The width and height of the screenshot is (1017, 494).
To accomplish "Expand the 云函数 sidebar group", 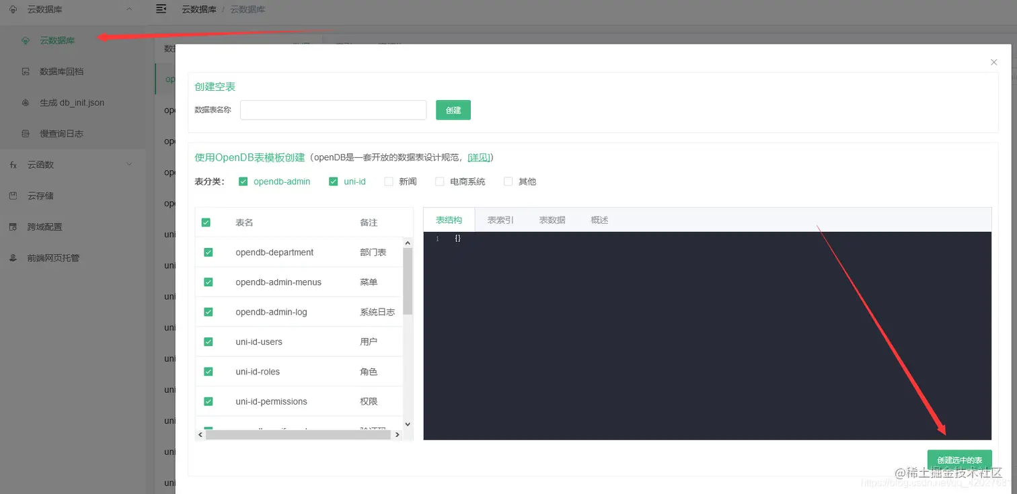I will pos(130,164).
